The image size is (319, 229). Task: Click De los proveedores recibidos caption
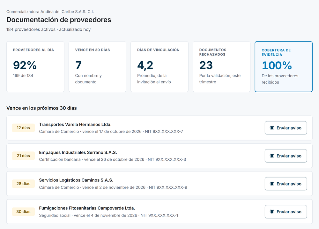(x=280, y=79)
